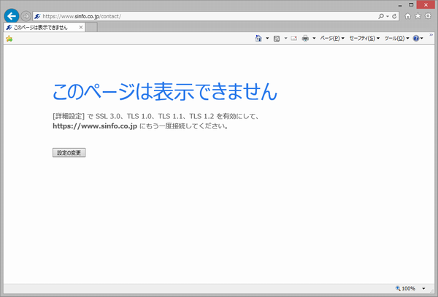Click the Home icon in command bar
This screenshot has height=297, width=438.
click(258, 38)
